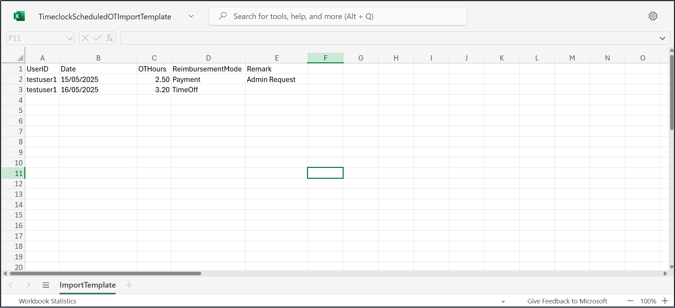
Task: Click horizontal scrollbar right arrow
Action: [665, 274]
